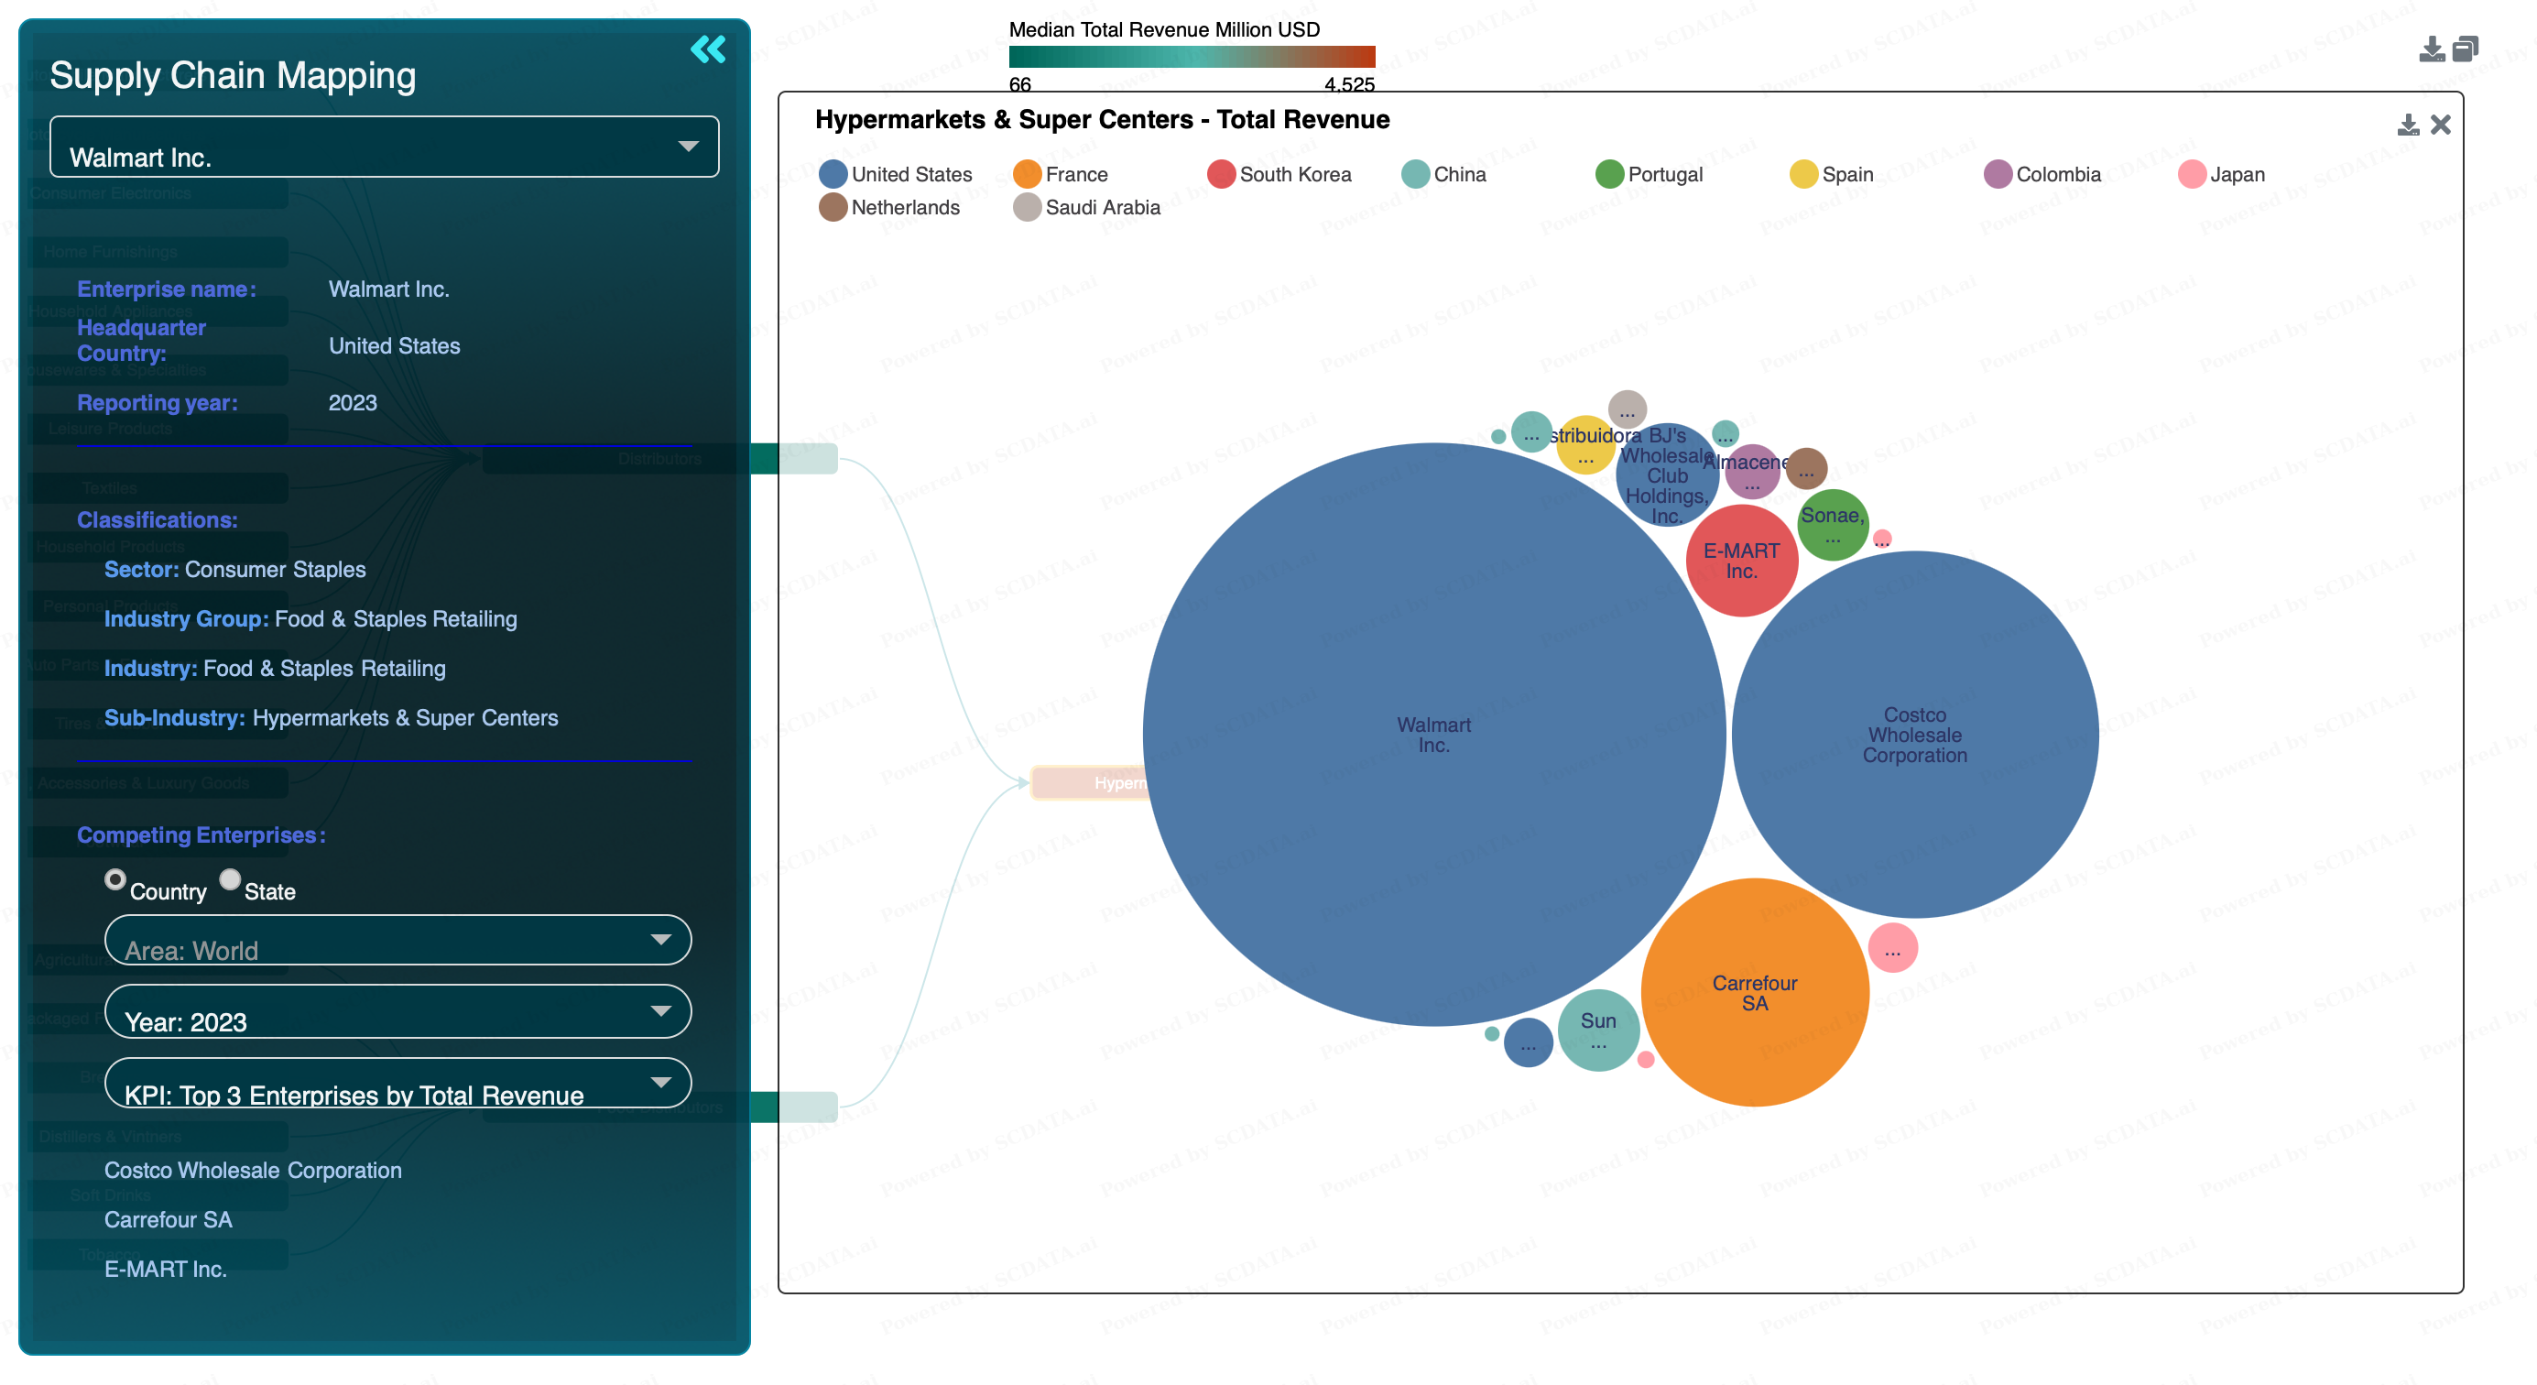
Task: Collapse the Supply Chain Mapping panel
Action: click(x=708, y=49)
